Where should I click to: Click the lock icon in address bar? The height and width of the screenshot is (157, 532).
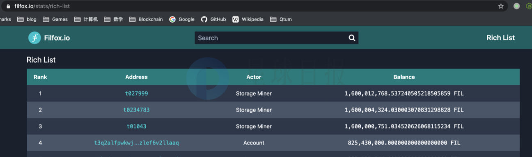(x=8, y=6)
